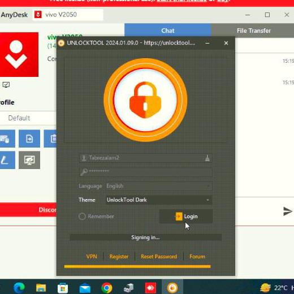Click the Signing in status bar
This screenshot has width=294, height=294.
click(x=146, y=237)
